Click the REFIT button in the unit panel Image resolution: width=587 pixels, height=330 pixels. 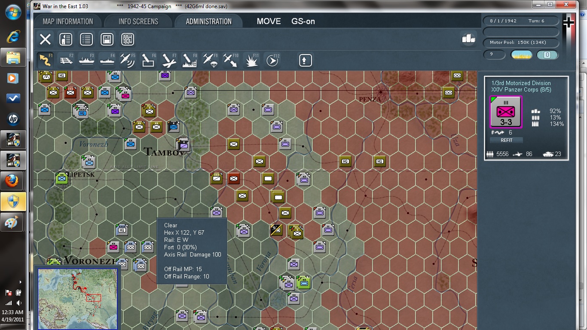point(506,140)
